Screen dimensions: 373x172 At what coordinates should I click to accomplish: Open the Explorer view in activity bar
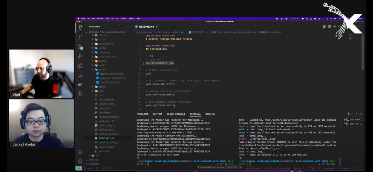click(x=80, y=28)
